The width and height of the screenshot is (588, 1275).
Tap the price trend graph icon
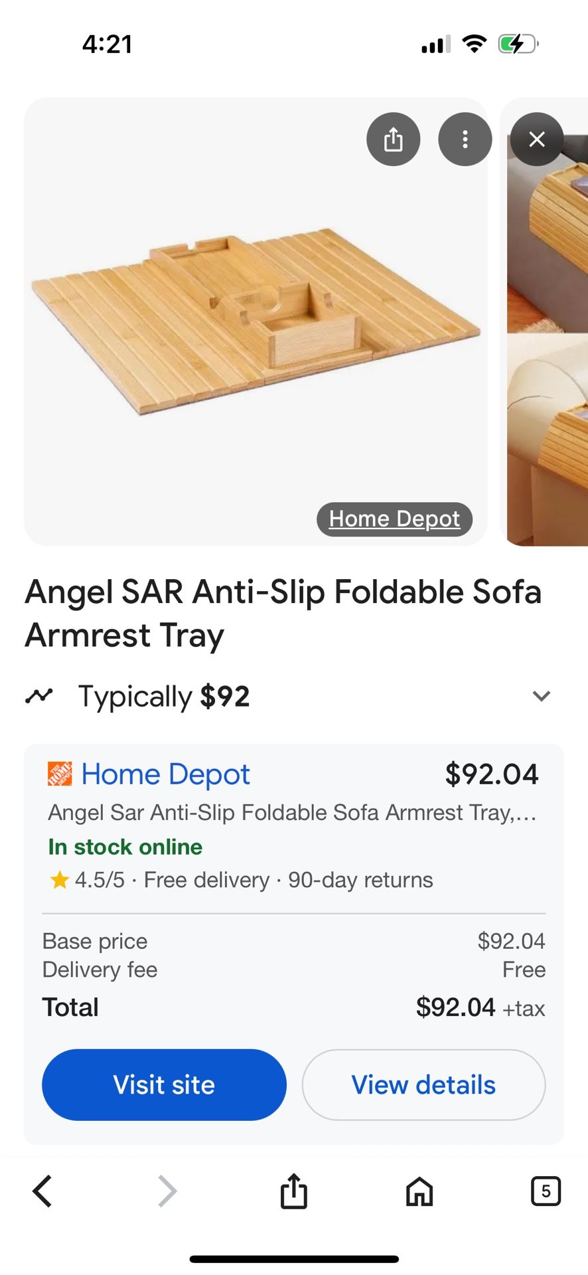coord(39,696)
